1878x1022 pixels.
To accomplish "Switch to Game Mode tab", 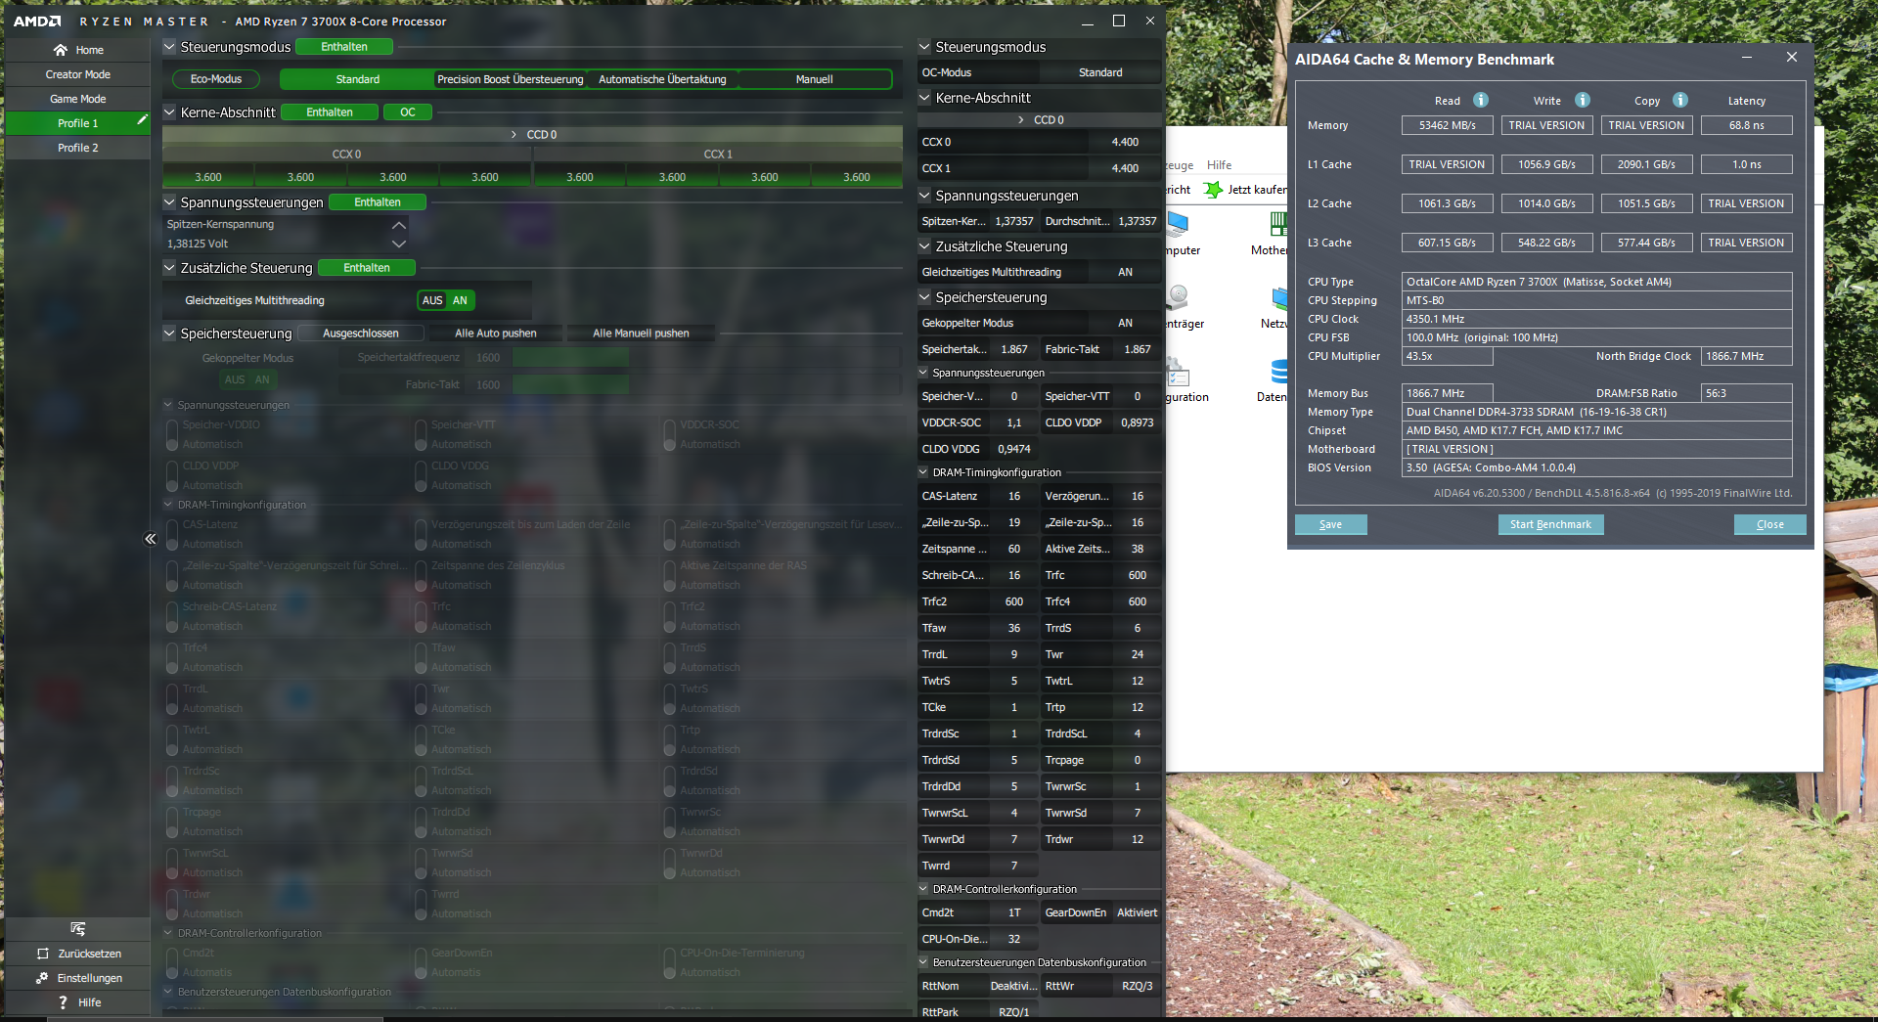I will [x=77, y=99].
